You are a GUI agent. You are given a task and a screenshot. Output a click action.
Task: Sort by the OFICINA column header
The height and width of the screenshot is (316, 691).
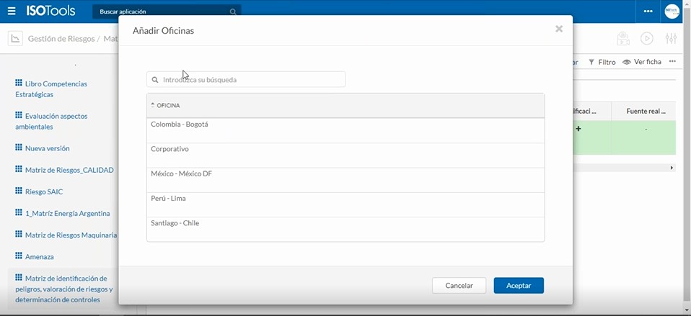[168, 106]
